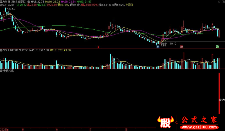This screenshot has width=225, height=131.
Task: Click month 8 on the time axis
Action: (126, 130)
